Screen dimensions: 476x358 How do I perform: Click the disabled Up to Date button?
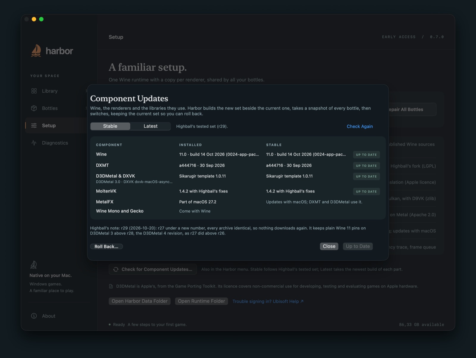(358, 246)
